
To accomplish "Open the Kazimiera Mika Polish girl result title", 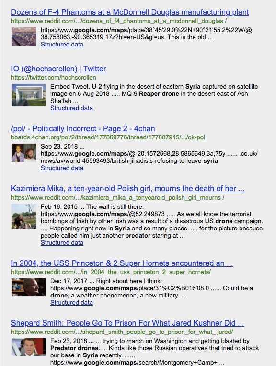I will click(128, 189).
